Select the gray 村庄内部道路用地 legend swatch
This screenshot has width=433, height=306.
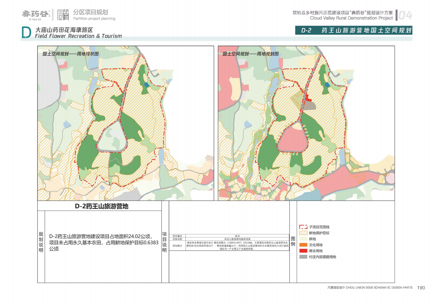tap(303, 257)
